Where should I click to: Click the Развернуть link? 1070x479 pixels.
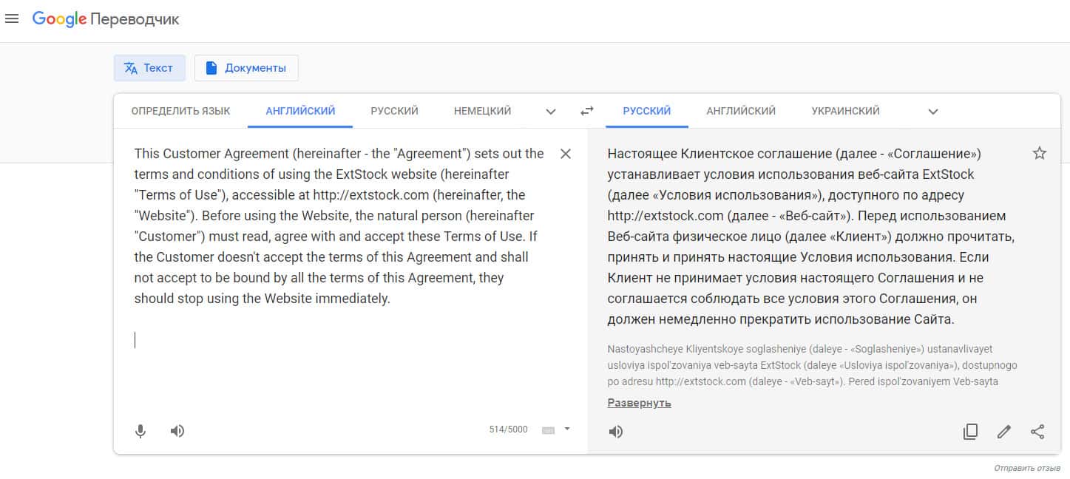click(639, 403)
